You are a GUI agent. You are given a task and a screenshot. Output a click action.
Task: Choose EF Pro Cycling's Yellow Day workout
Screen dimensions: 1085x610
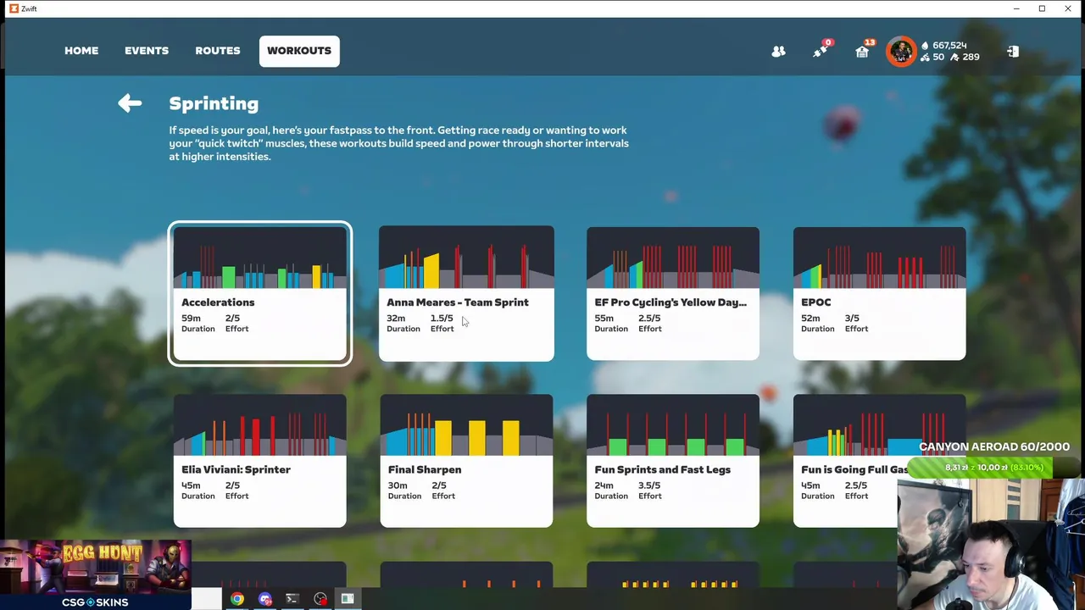pyautogui.click(x=673, y=293)
